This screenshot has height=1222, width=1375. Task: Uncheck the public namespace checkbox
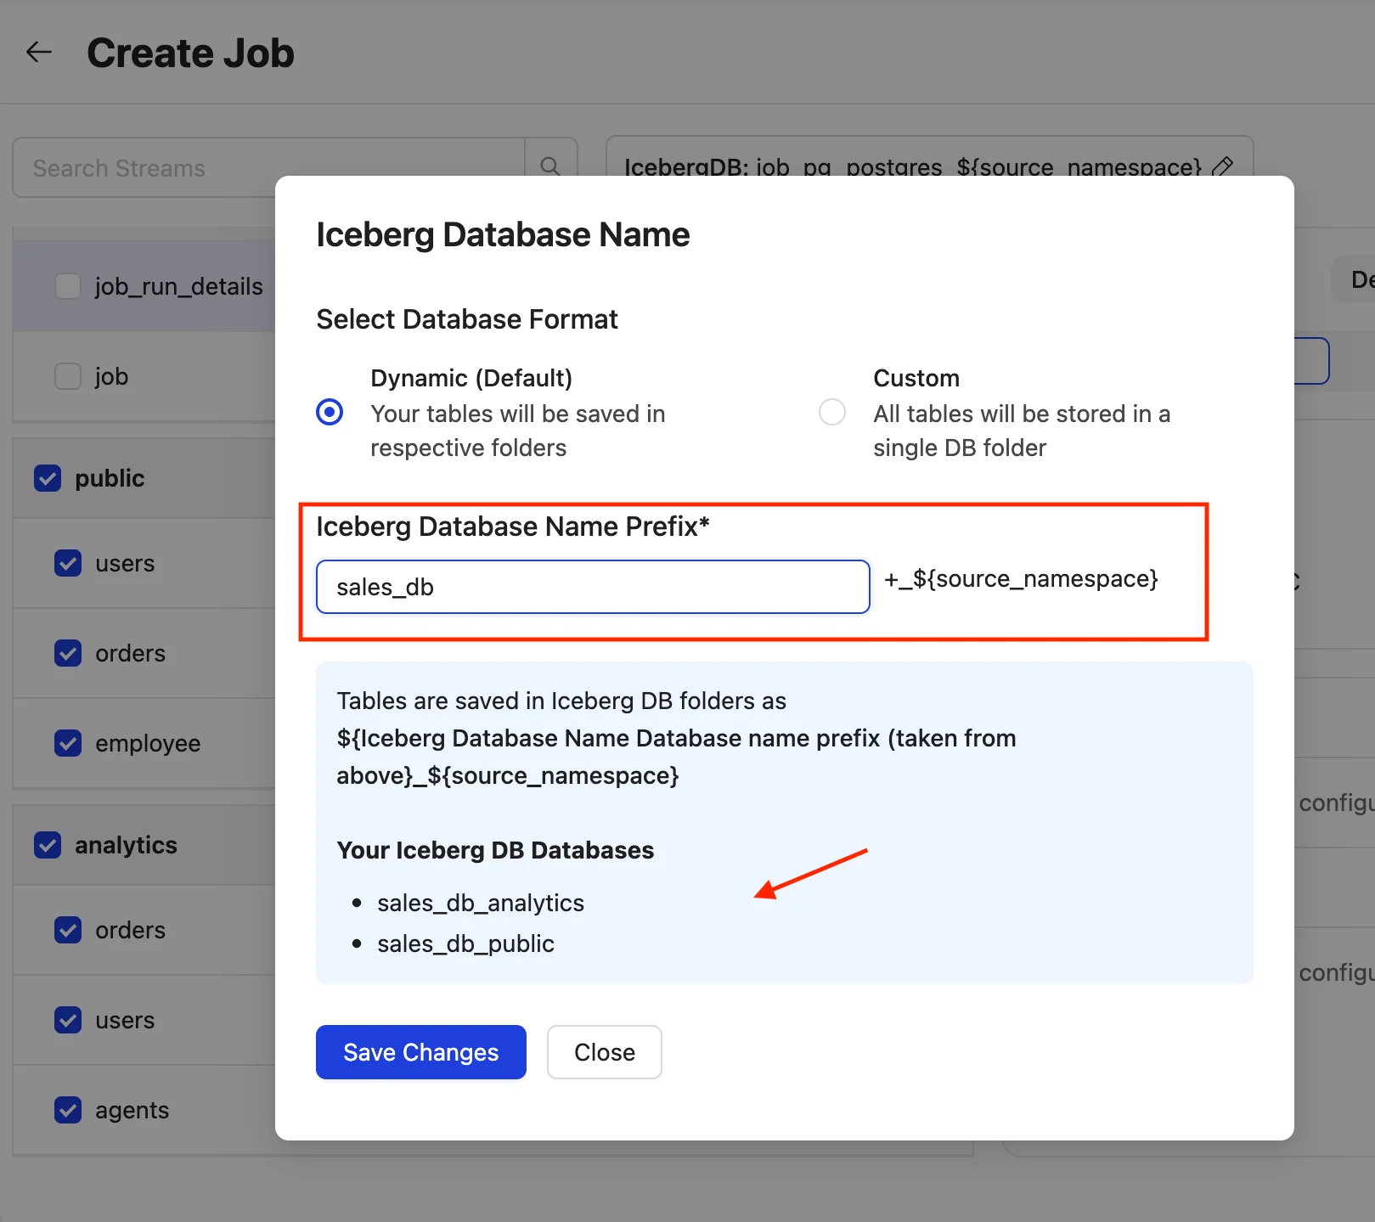point(48,478)
